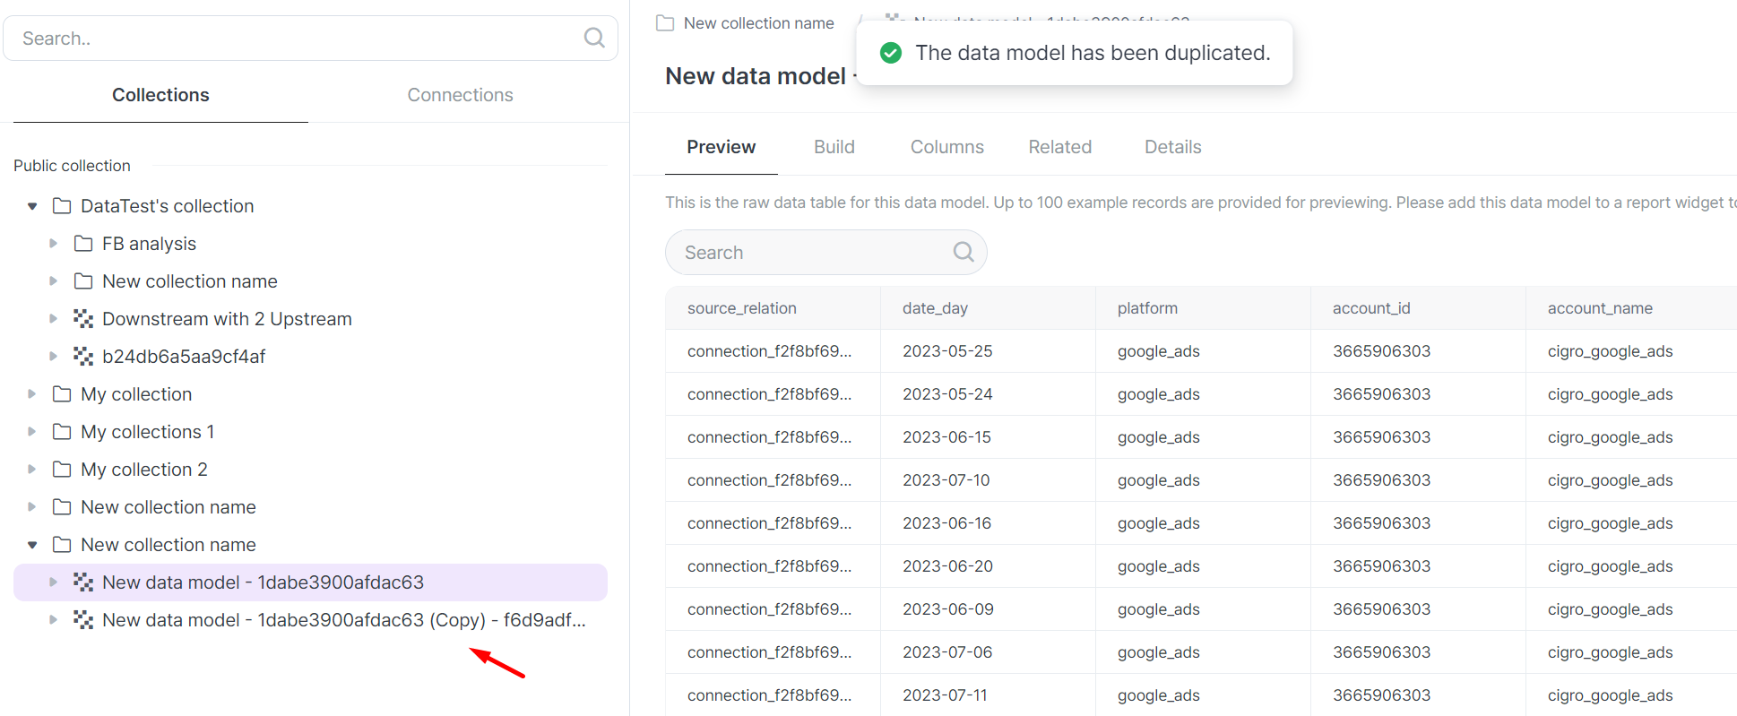
Task: Click the magnifier icon in sidebar search
Action: click(x=593, y=38)
